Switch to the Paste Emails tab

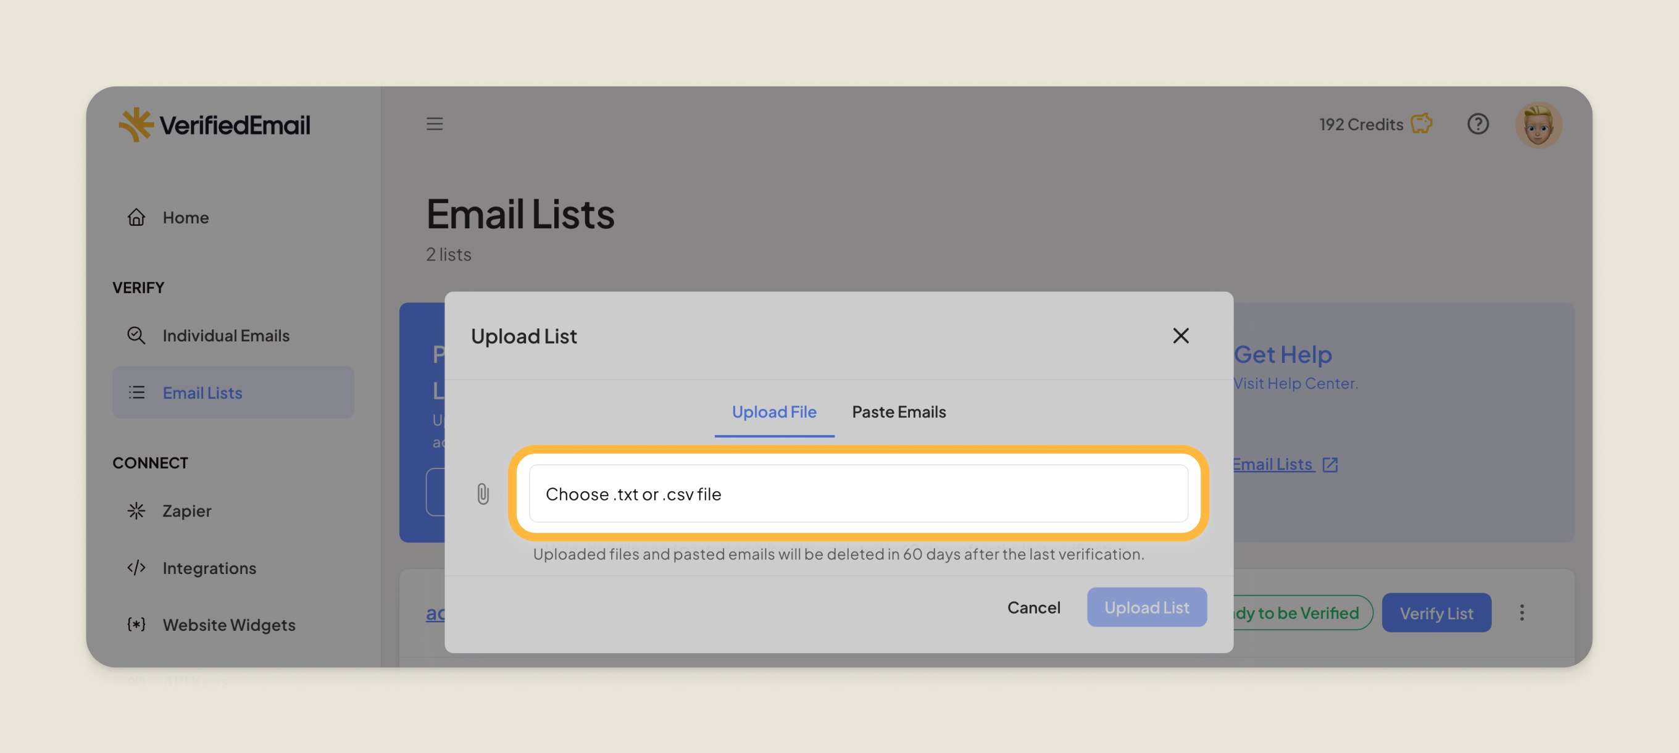click(x=899, y=412)
